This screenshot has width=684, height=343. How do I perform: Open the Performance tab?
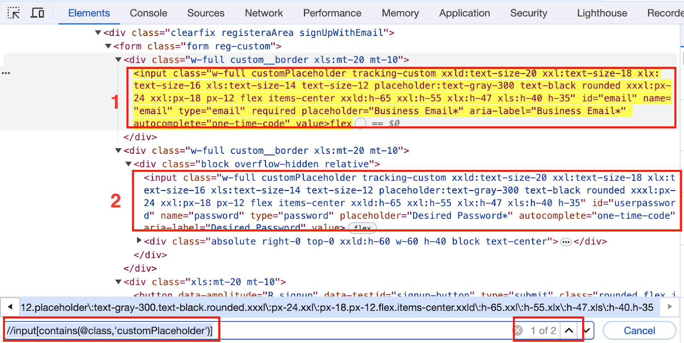click(332, 13)
